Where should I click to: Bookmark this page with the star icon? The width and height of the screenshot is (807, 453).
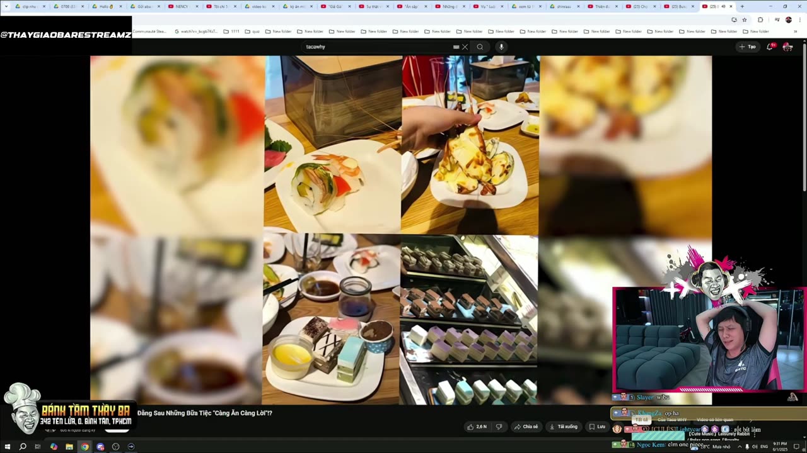(744, 20)
